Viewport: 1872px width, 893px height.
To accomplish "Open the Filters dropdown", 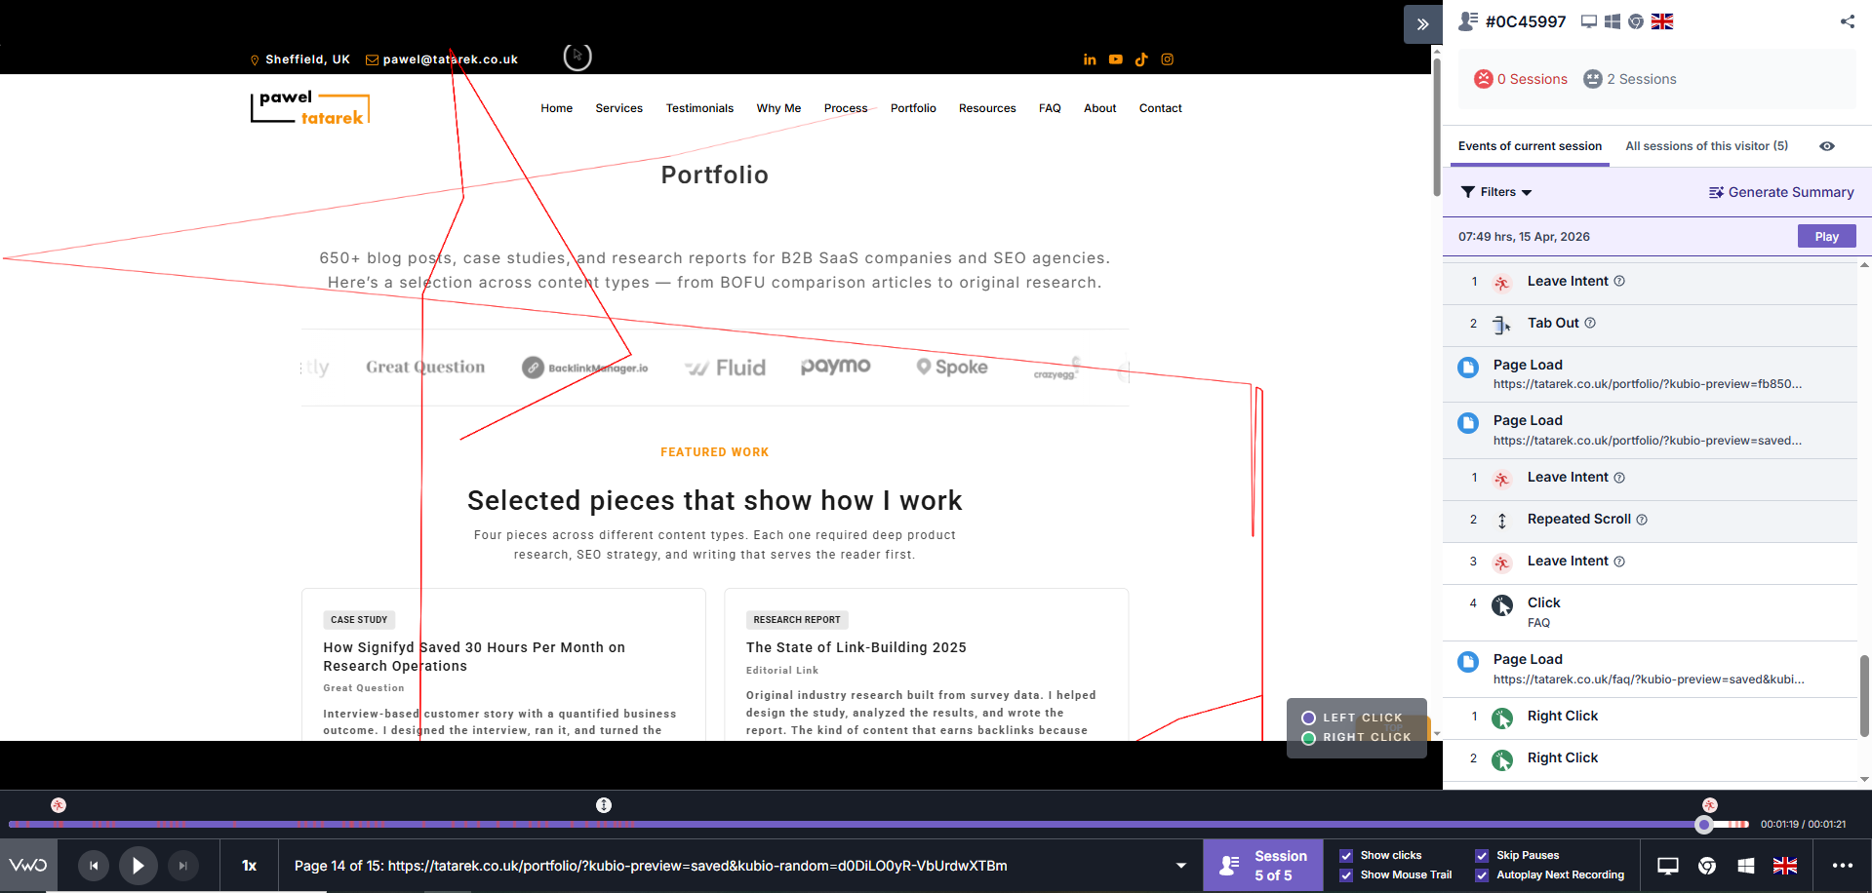I will (x=1495, y=192).
